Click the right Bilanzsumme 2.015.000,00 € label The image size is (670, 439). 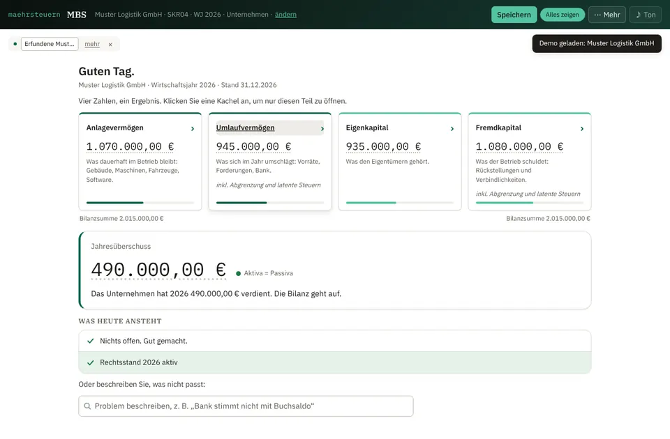tap(549, 218)
